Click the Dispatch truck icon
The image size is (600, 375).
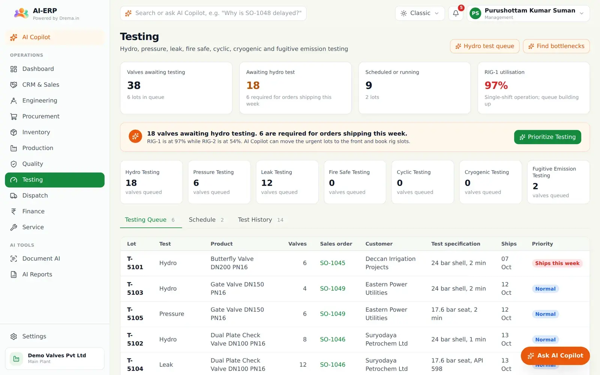(x=14, y=195)
